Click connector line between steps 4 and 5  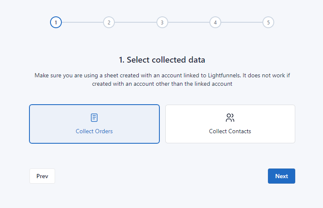(242, 22)
